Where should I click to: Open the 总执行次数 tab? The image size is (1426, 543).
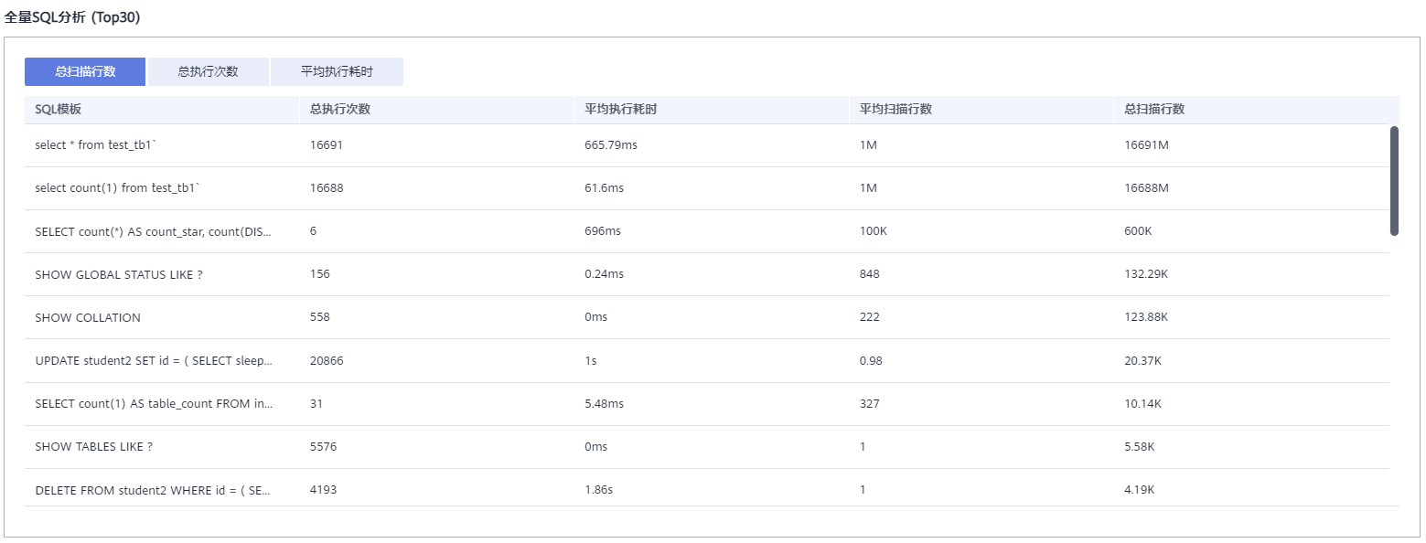[209, 71]
